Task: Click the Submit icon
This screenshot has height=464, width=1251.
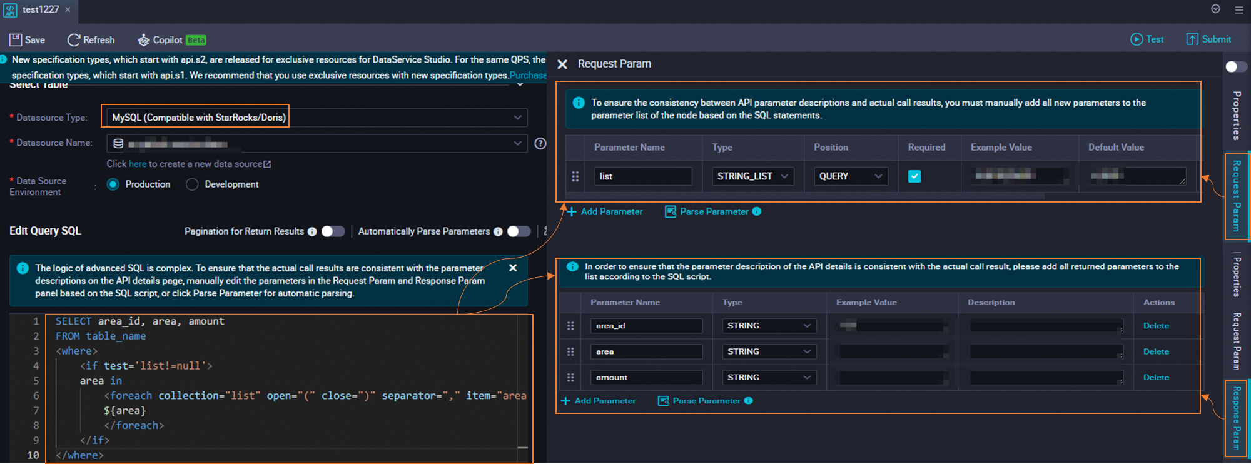Action: click(1192, 39)
